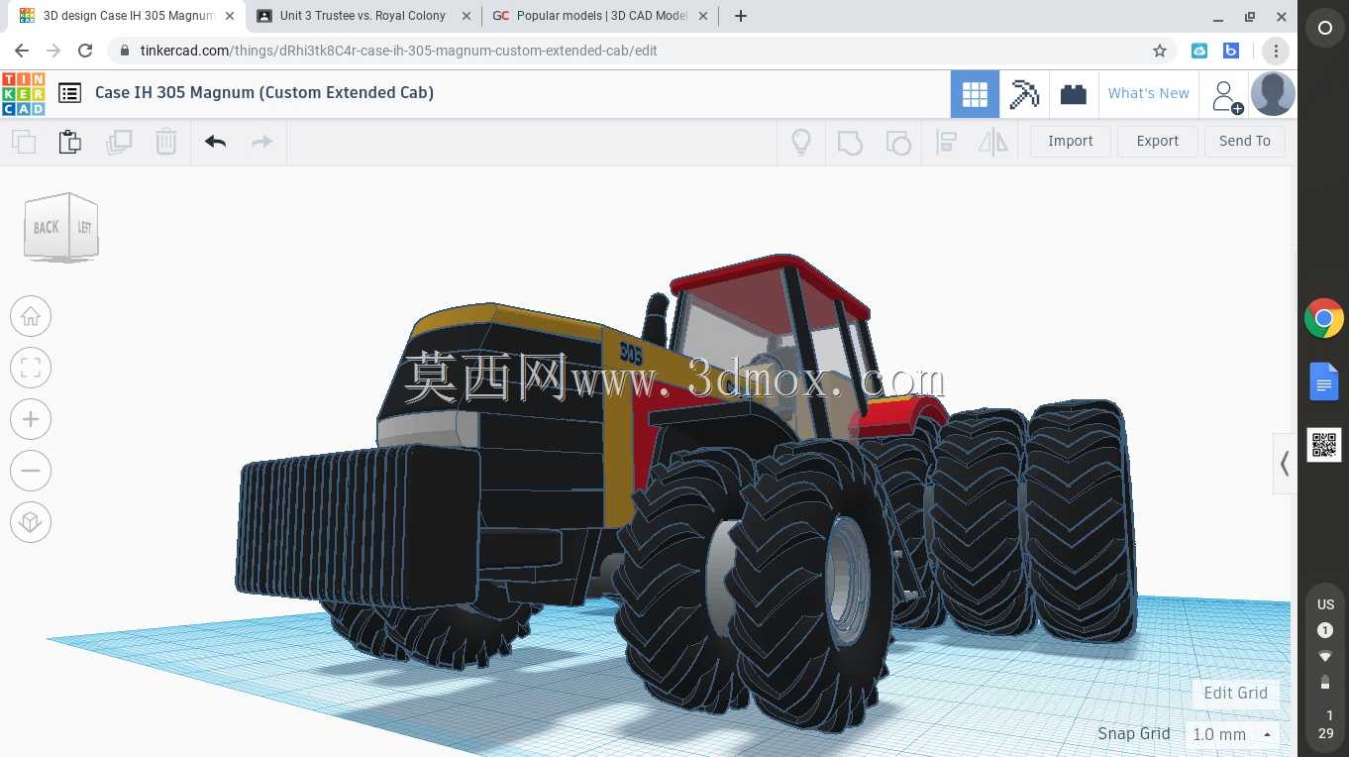
Task: Click the Ungroup shapes icon
Action: tap(898, 142)
